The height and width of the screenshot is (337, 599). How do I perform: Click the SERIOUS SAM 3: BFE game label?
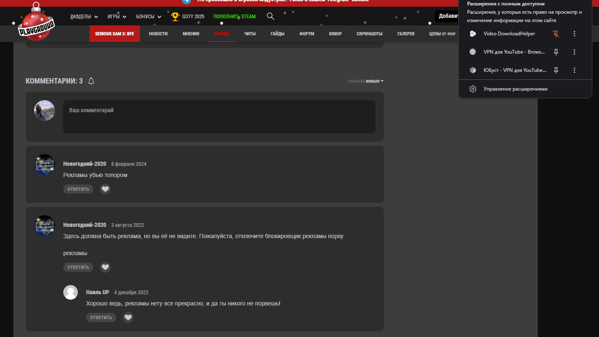pyautogui.click(x=114, y=34)
